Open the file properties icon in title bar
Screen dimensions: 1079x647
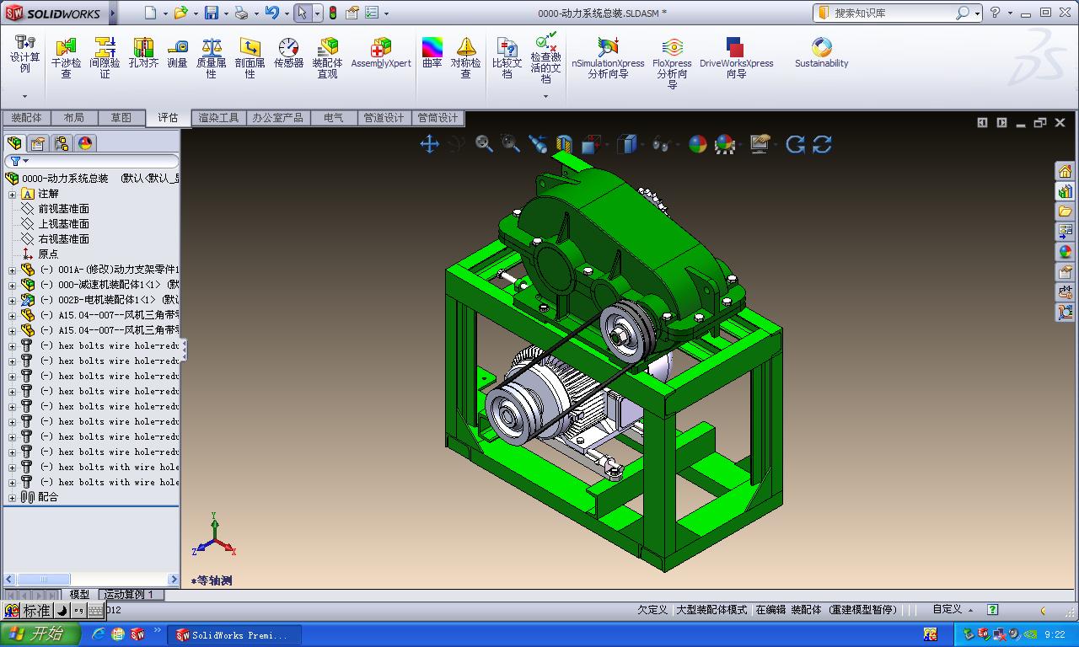click(352, 13)
